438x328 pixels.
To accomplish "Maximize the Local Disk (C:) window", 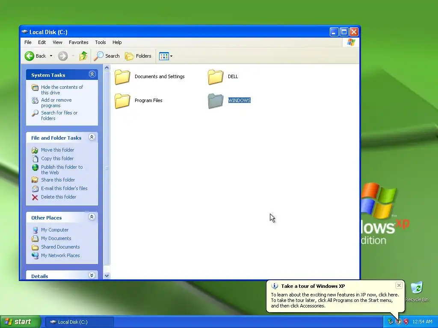I will [344, 32].
